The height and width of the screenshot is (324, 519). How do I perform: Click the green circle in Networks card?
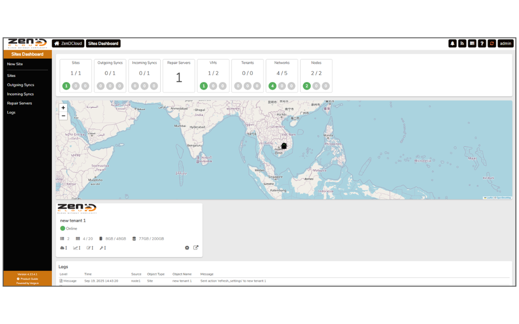pos(273,86)
